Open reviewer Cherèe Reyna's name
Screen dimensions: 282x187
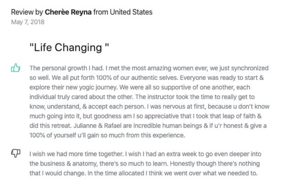tap(68, 12)
